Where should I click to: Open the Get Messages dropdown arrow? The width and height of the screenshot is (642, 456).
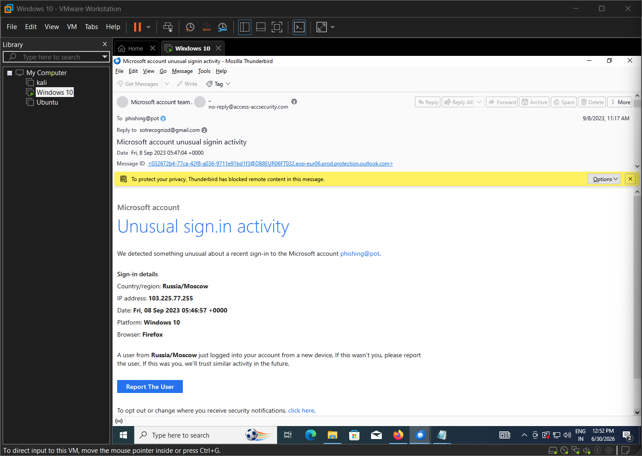point(167,84)
